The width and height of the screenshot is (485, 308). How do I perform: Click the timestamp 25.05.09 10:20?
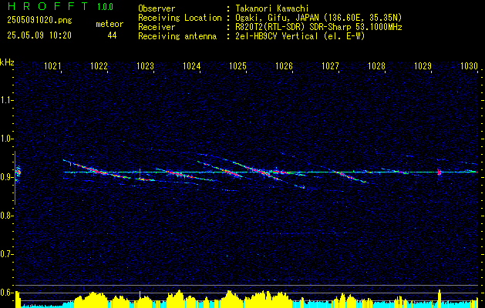pos(39,35)
